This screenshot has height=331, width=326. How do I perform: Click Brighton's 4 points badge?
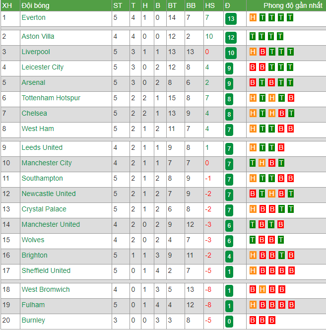coord(229,257)
